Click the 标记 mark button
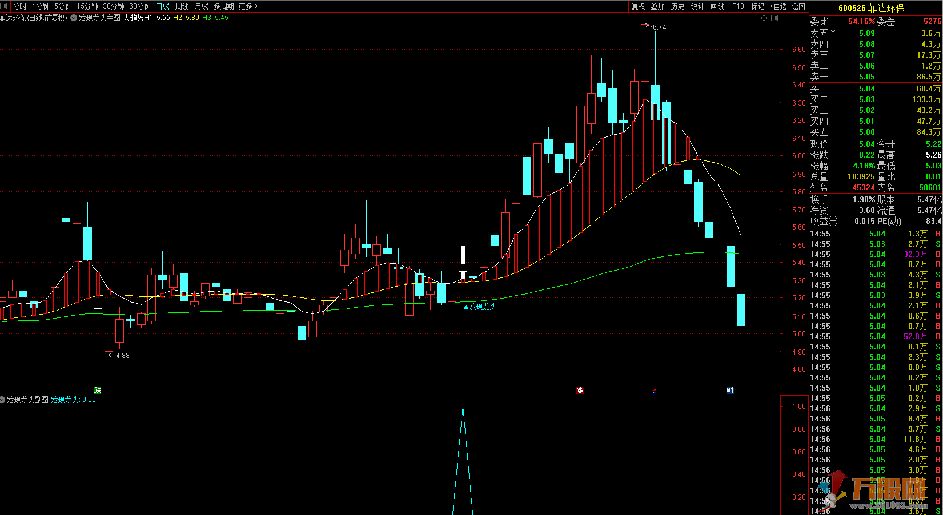 click(x=757, y=6)
